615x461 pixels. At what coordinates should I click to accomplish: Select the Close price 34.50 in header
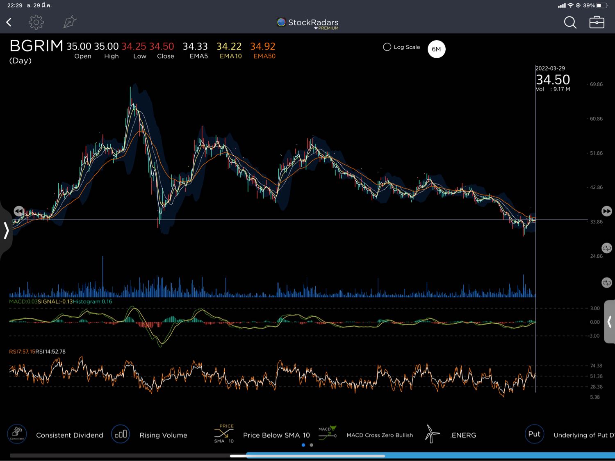pyautogui.click(x=162, y=46)
